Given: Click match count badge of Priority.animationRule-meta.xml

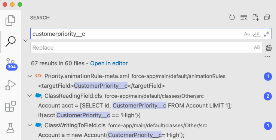Looking at the screenshot, I should 268,77.
